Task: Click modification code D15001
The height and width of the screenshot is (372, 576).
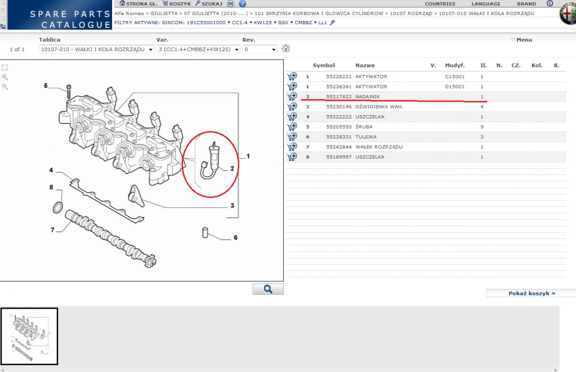Action: pos(455,87)
